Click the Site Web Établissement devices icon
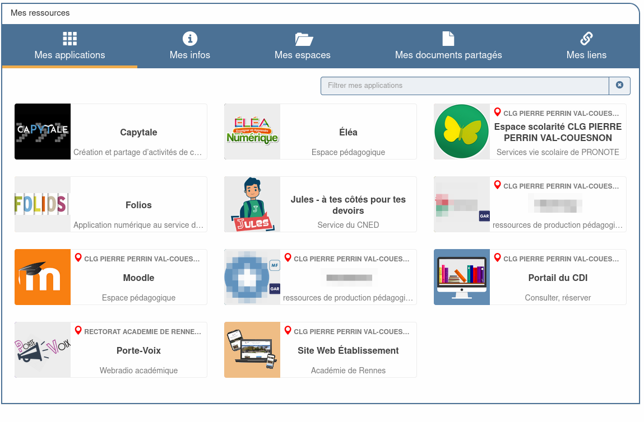The width and height of the screenshot is (644, 422). [x=252, y=350]
